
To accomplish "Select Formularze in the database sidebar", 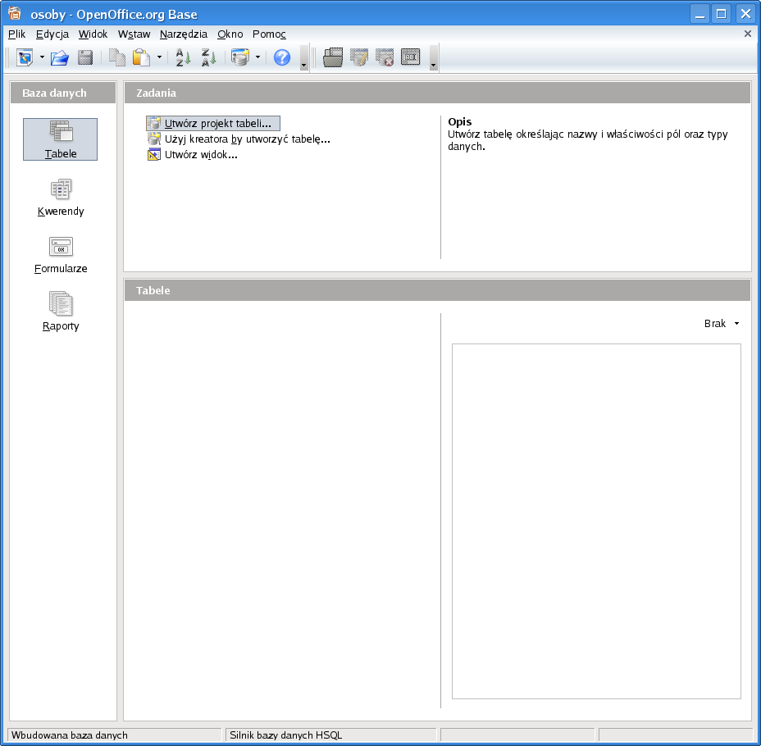I will [61, 255].
